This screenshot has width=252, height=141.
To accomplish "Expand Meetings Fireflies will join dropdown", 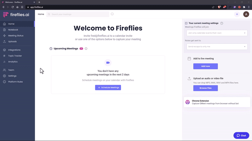I will click(217, 33).
